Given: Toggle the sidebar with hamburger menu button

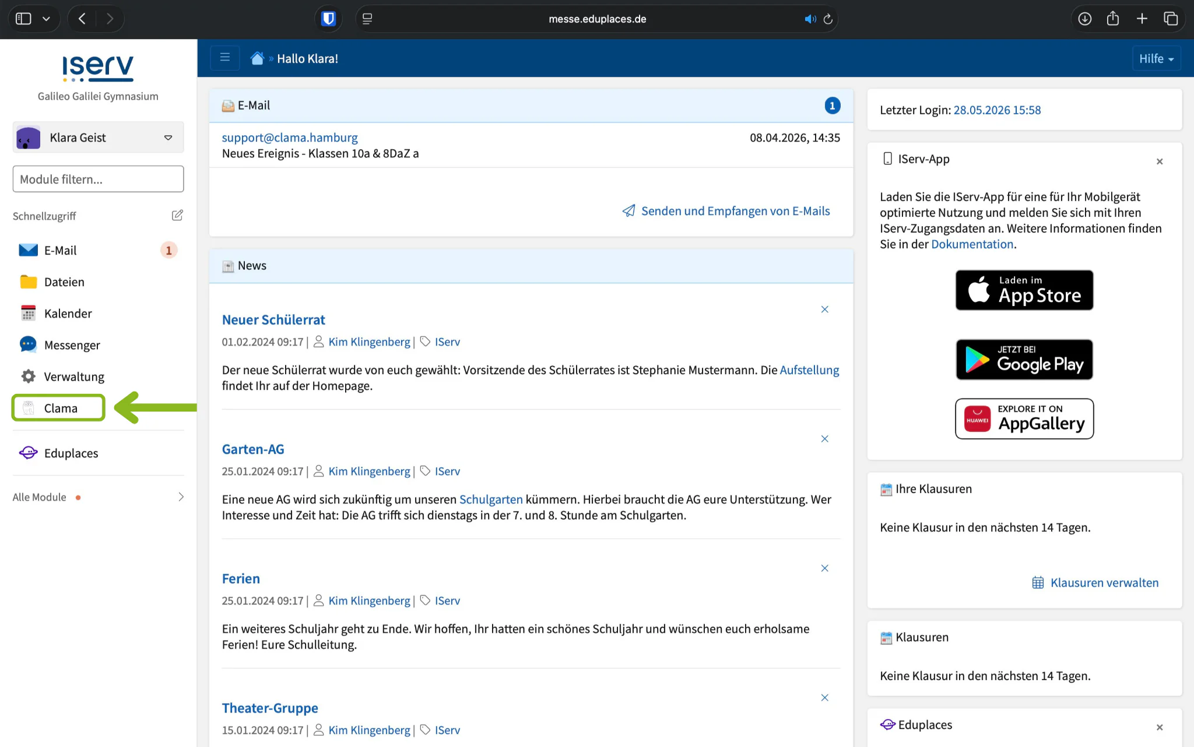Looking at the screenshot, I should click(225, 58).
